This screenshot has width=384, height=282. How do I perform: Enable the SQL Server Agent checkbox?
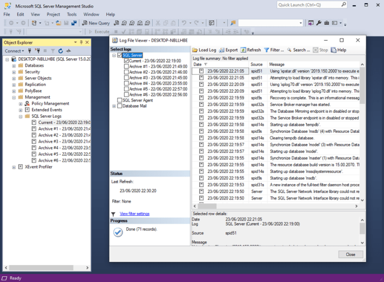(x=120, y=100)
